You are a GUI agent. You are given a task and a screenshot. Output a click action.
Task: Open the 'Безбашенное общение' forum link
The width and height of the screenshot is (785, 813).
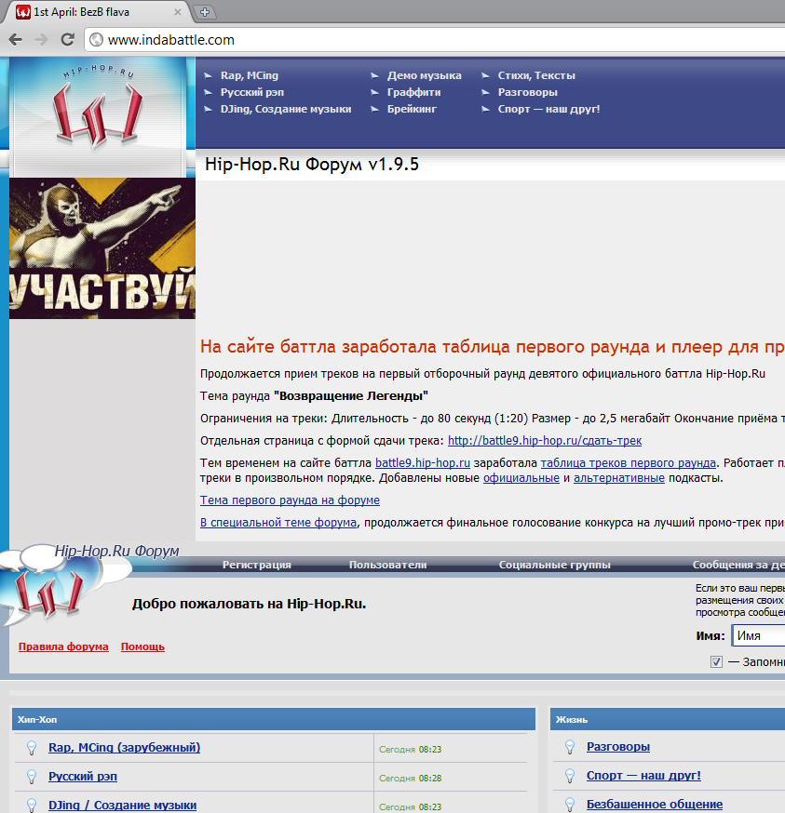pos(655,805)
